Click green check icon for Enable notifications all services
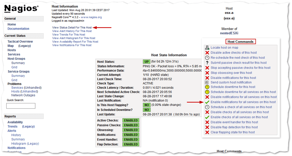The height and width of the screenshot is (156, 292). 207,102
